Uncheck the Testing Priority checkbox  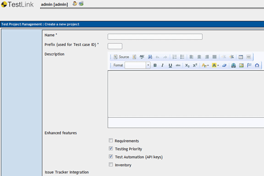pos(110,148)
